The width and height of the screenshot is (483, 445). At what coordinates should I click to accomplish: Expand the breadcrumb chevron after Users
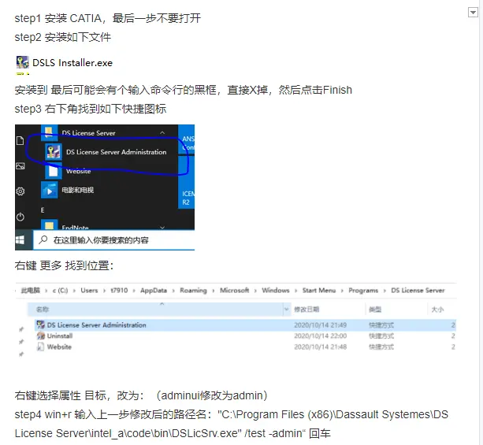coord(104,291)
